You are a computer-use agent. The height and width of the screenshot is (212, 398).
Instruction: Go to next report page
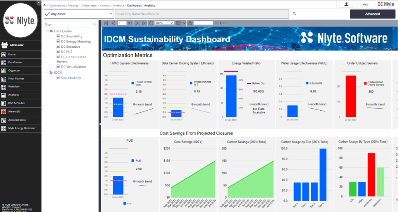click(x=137, y=23)
